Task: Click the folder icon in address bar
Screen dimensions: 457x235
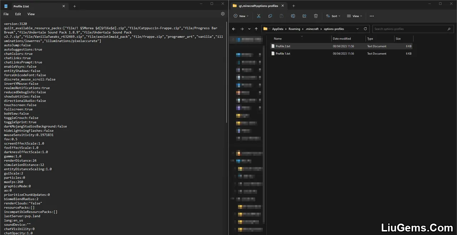Action: [265, 29]
